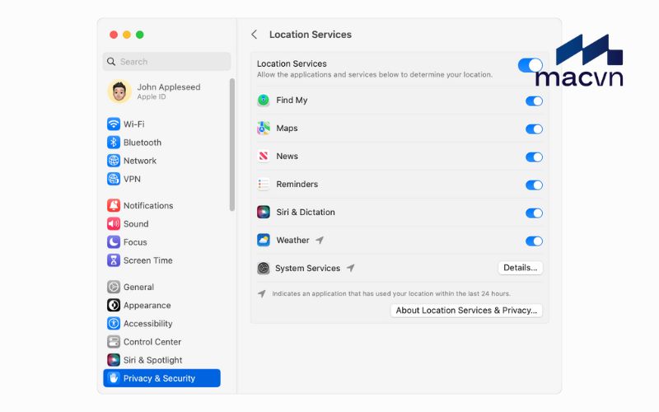Click the System Services gear icon

click(264, 268)
